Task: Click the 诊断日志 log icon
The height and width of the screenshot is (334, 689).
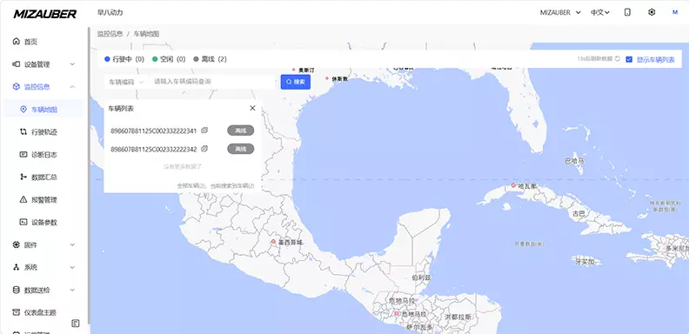Action: [x=23, y=154]
